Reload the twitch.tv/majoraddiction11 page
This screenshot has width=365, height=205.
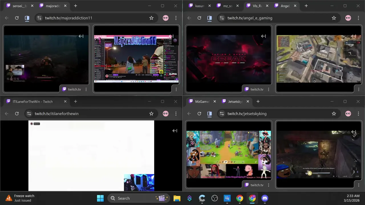17,18
